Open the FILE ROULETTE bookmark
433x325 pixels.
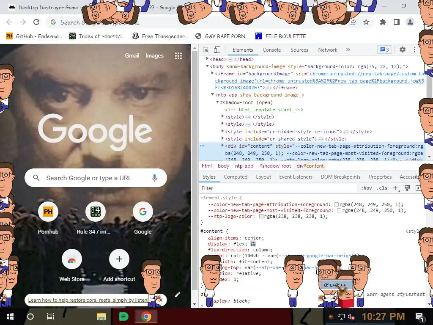tap(281, 36)
